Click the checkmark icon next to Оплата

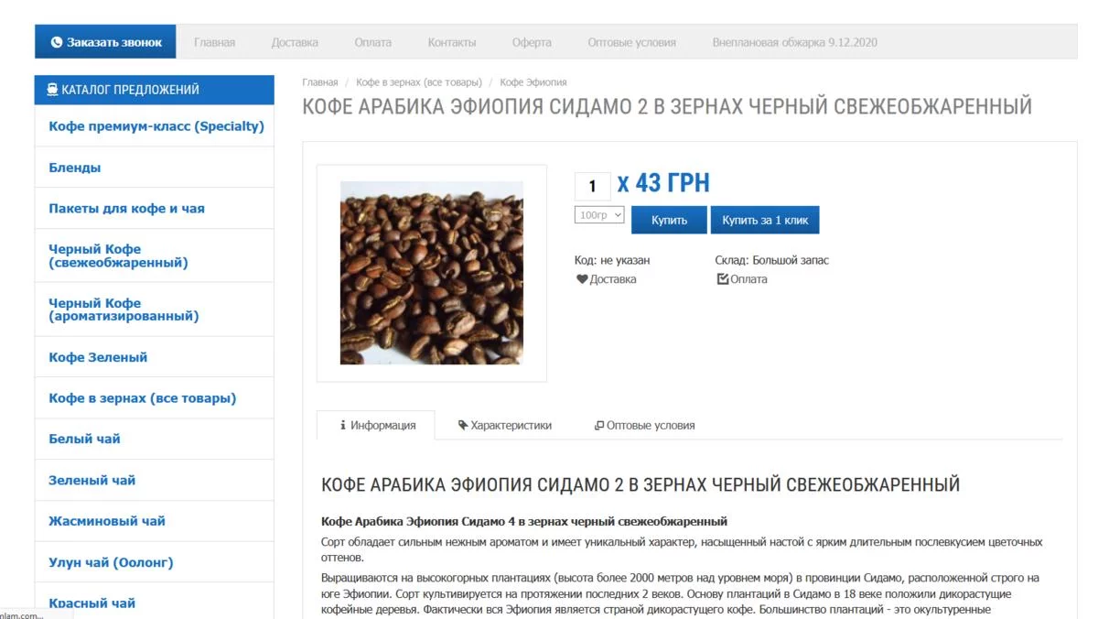pos(723,279)
